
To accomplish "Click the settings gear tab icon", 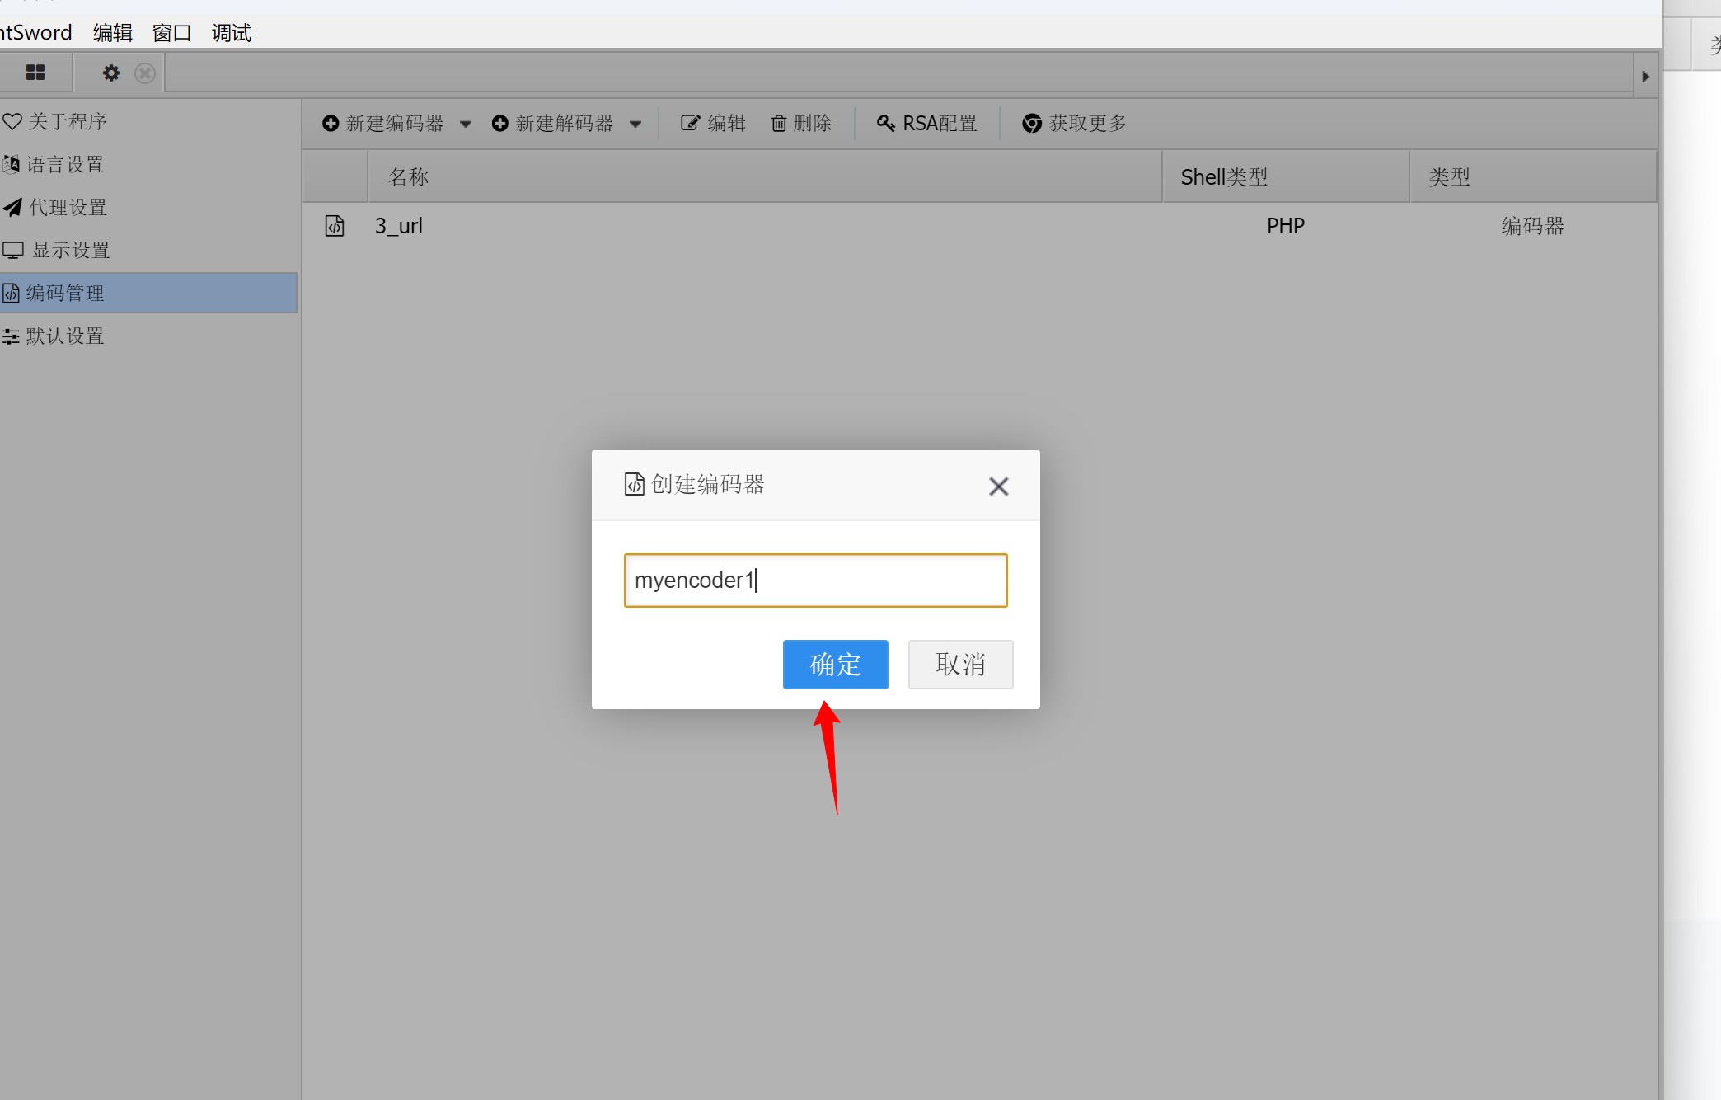I will (x=111, y=73).
